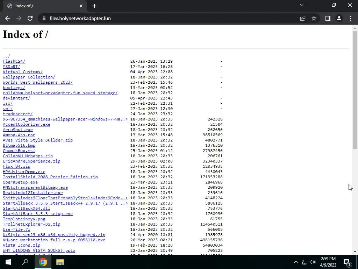Image resolution: width=358 pixels, height=269 pixels.
Task: Open Chrome three-dot menu
Action: click(x=350, y=18)
